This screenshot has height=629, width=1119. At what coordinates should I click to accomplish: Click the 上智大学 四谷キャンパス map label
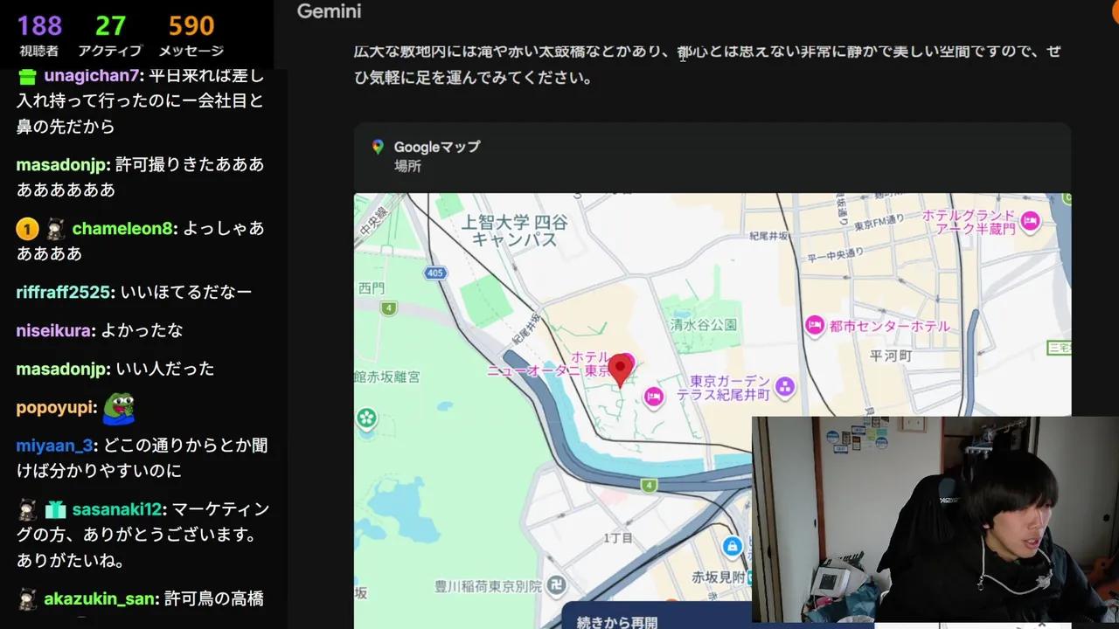click(514, 231)
